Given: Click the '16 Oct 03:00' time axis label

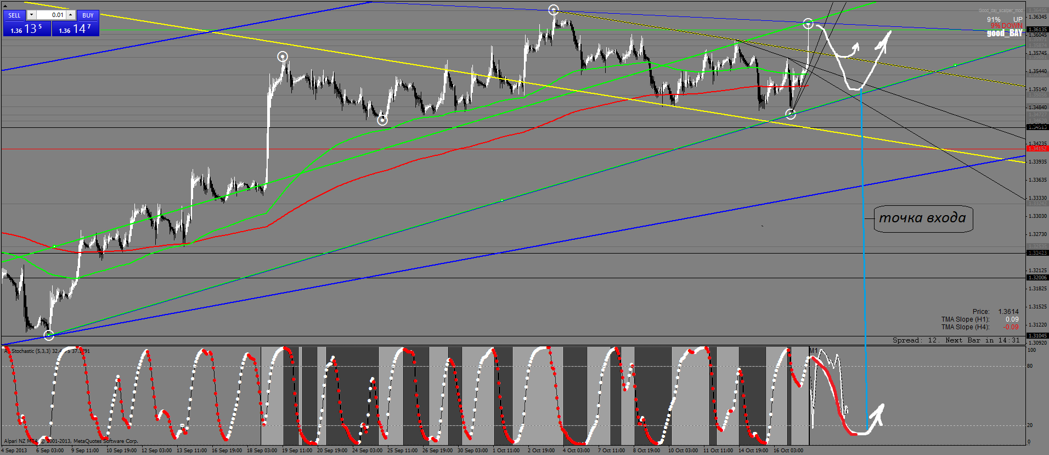Looking at the screenshot, I should [x=788, y=451].
